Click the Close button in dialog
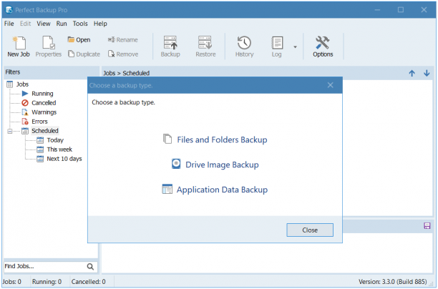Screen dimensions: 438x289 [x=310, y=230]
